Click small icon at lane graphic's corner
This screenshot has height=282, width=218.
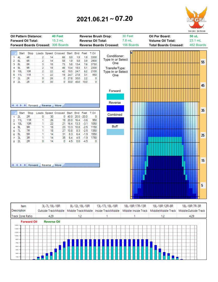131,52
